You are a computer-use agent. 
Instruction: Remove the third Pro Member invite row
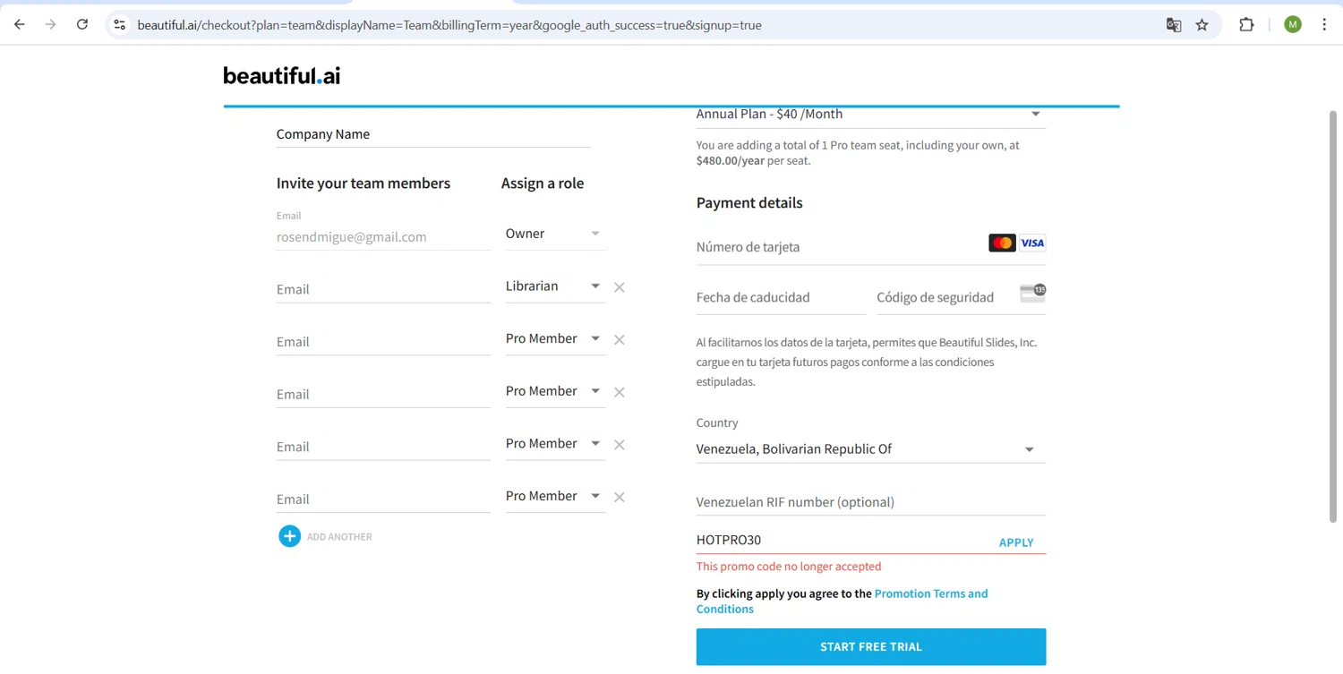[620, 445]
